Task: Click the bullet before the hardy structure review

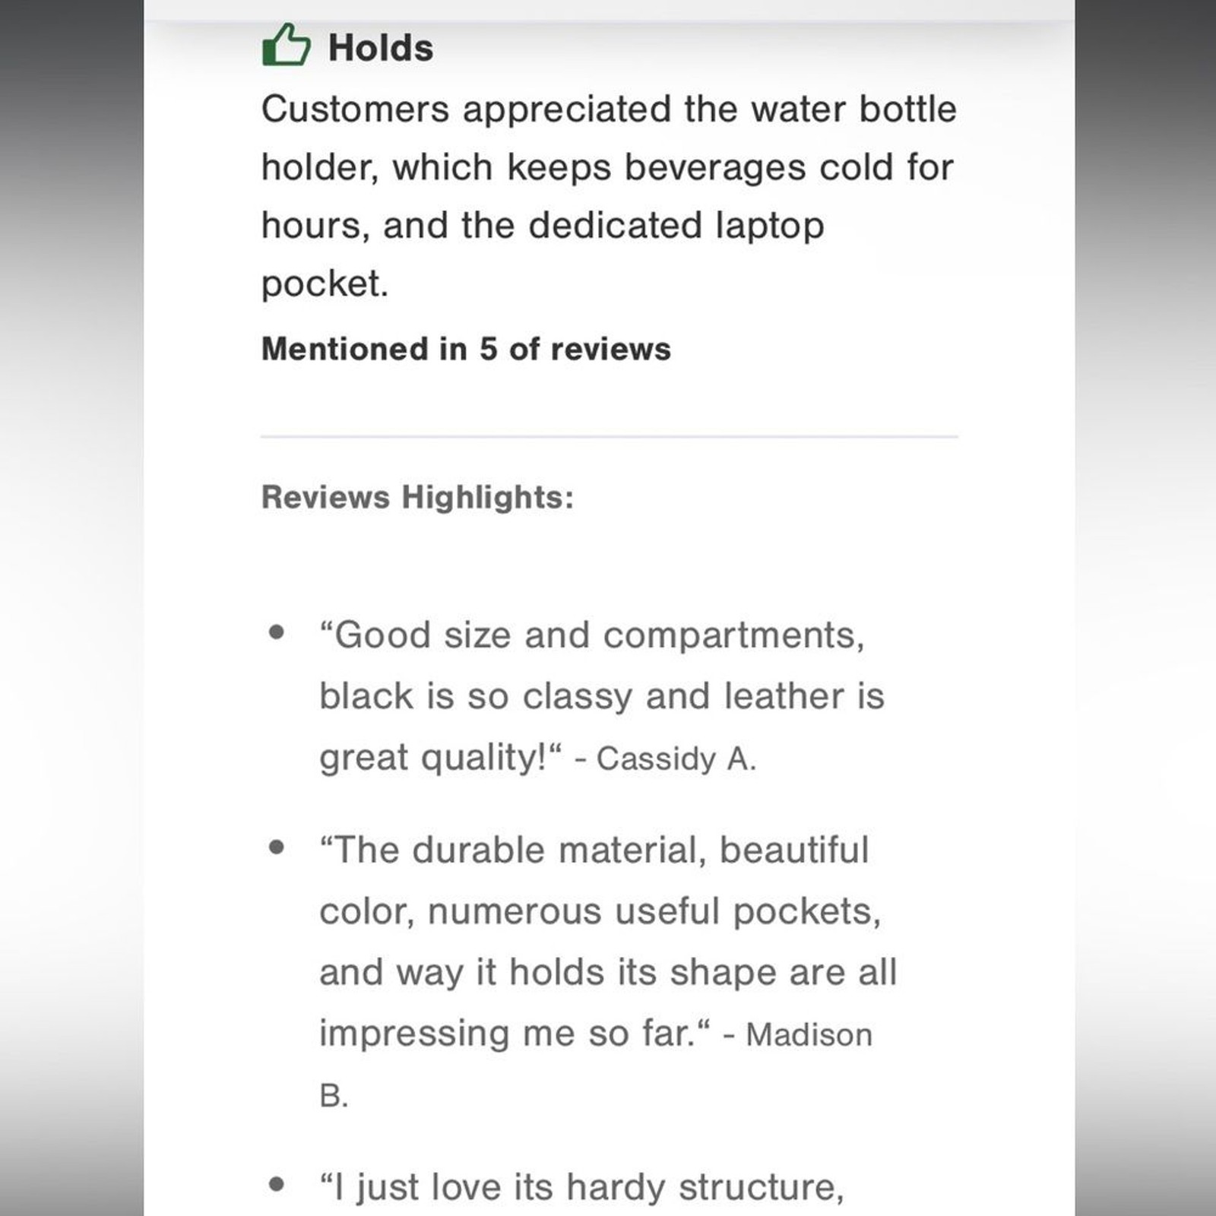Action: 277,1183
